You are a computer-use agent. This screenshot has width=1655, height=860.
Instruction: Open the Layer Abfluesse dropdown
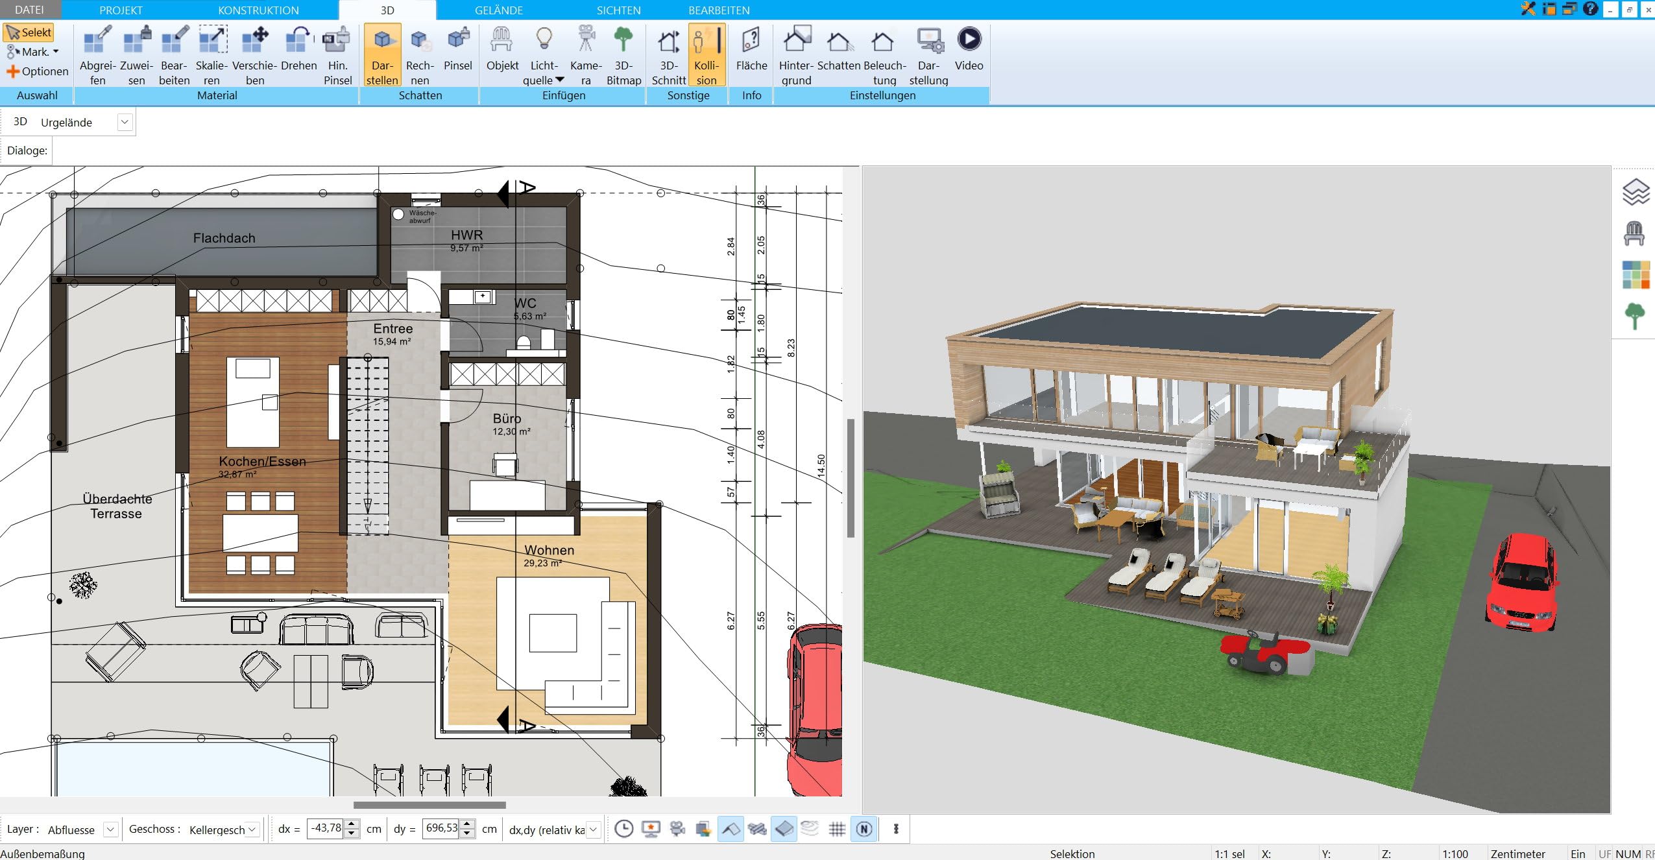(111, 830)
